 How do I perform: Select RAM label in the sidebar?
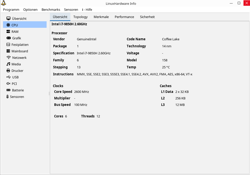pyautogui.click(x=15, y=32)
